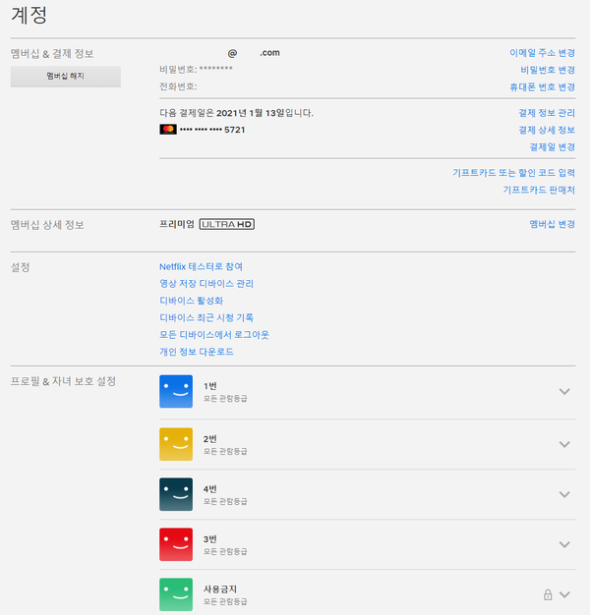Click the 3번 profile name
The image size is (590, 615).
[x=210, y=539]
